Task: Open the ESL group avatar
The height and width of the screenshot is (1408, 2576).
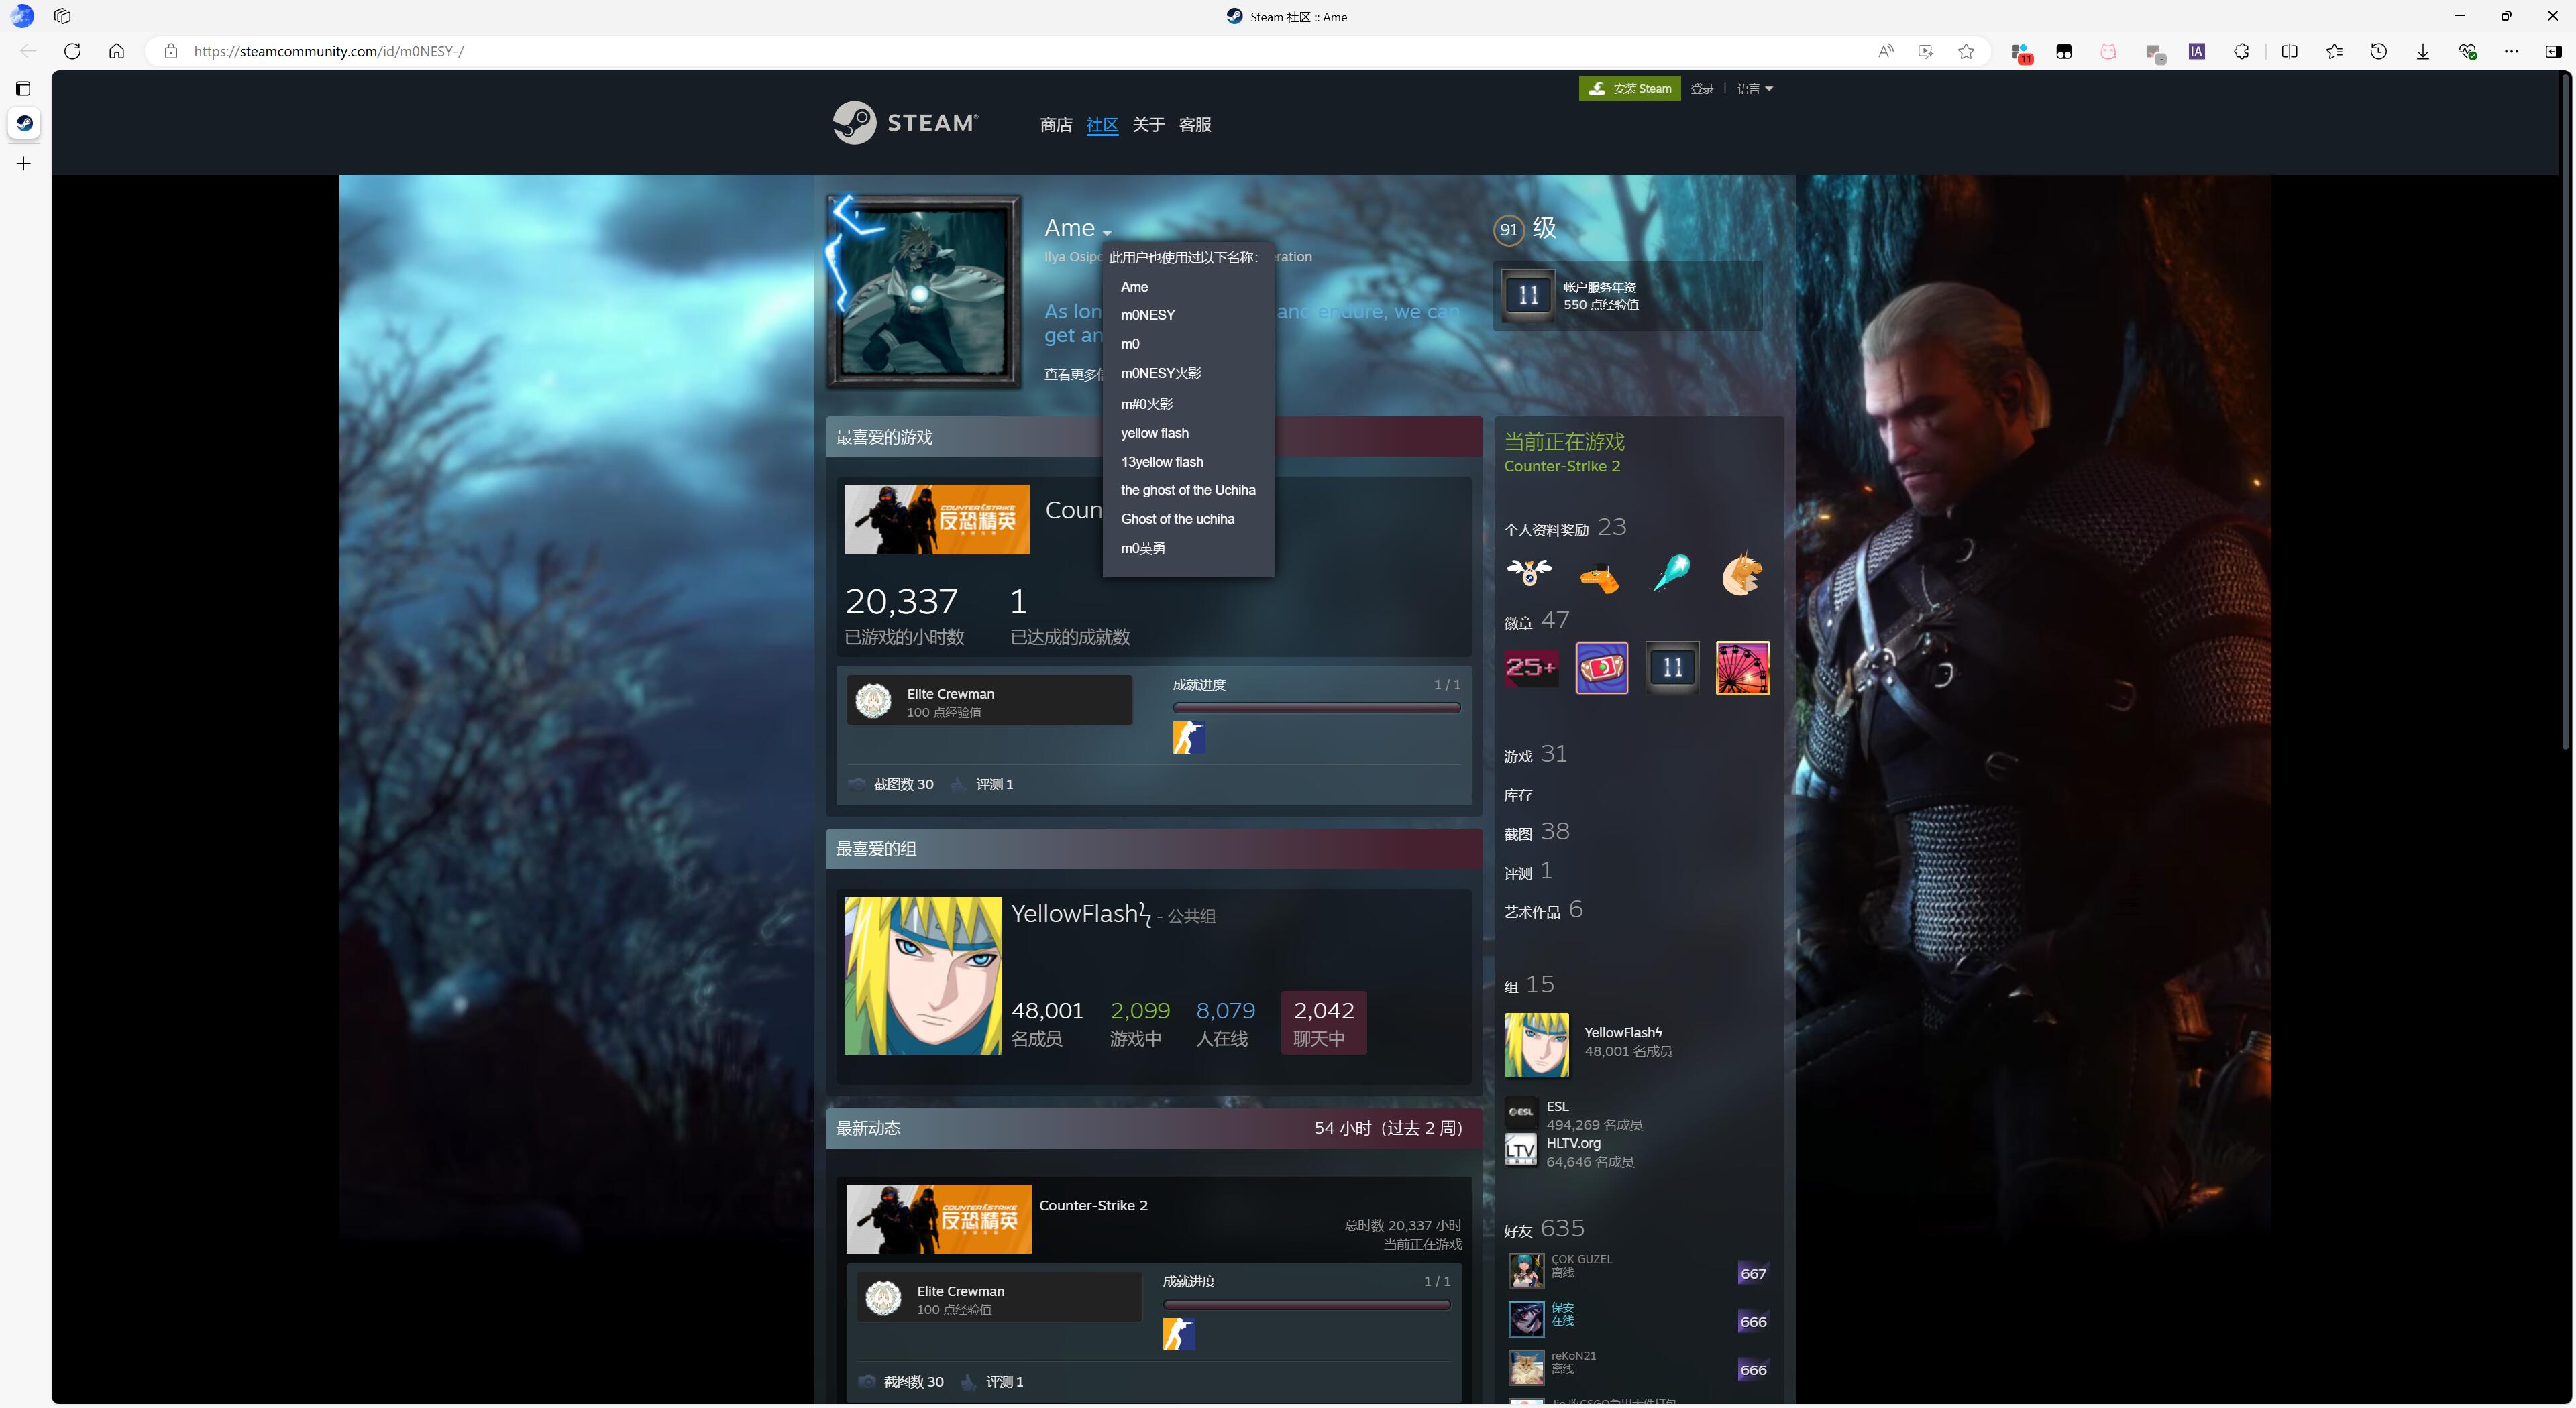Action: pos(1520,1112)
